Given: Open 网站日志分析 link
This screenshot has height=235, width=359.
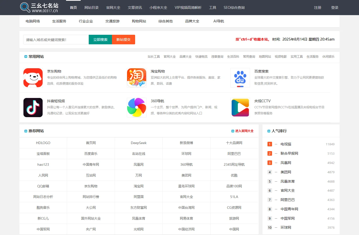Looking at the screenshot, I should (x=43, y=197).
